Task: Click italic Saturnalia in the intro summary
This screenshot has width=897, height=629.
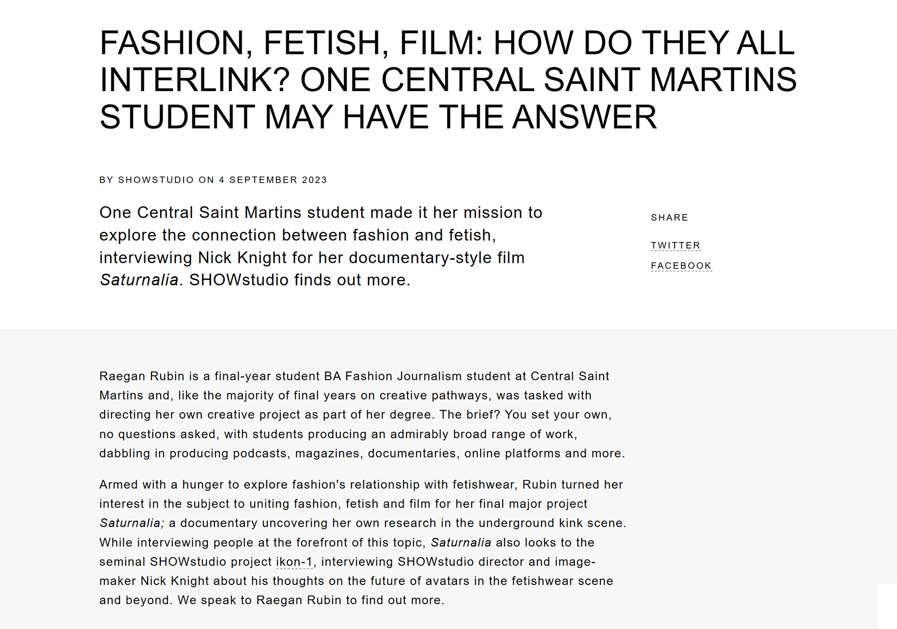Action: click(x=139, y=280)
